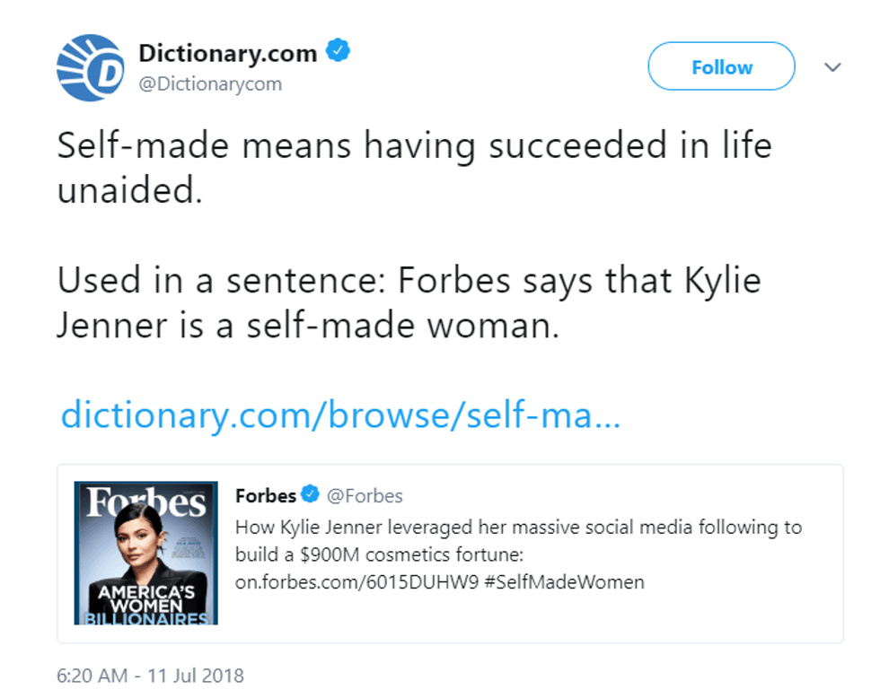The height and width of the screenshot is (698, 880).
Task: Visit the @Dictionarycom handle
Action: tap(210, 84)
